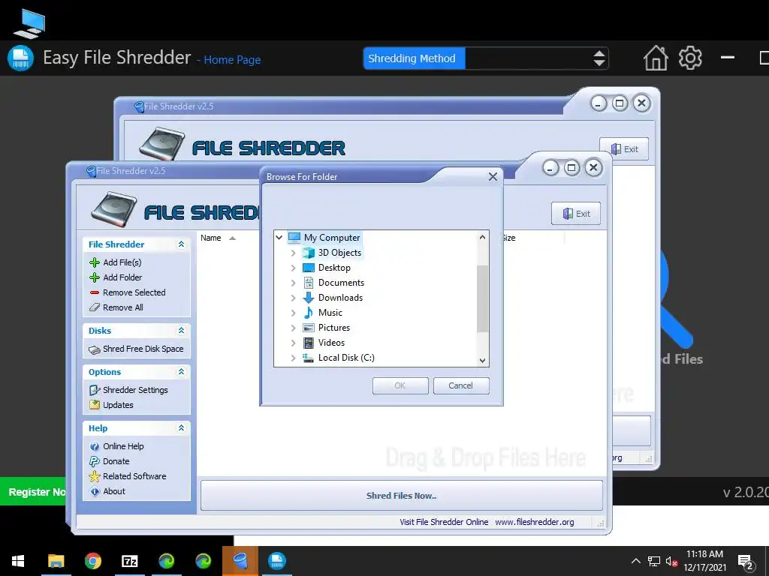769x576 pixels.
Task: Open the Easy File Shredder home icon
Action: coord(656,58)
